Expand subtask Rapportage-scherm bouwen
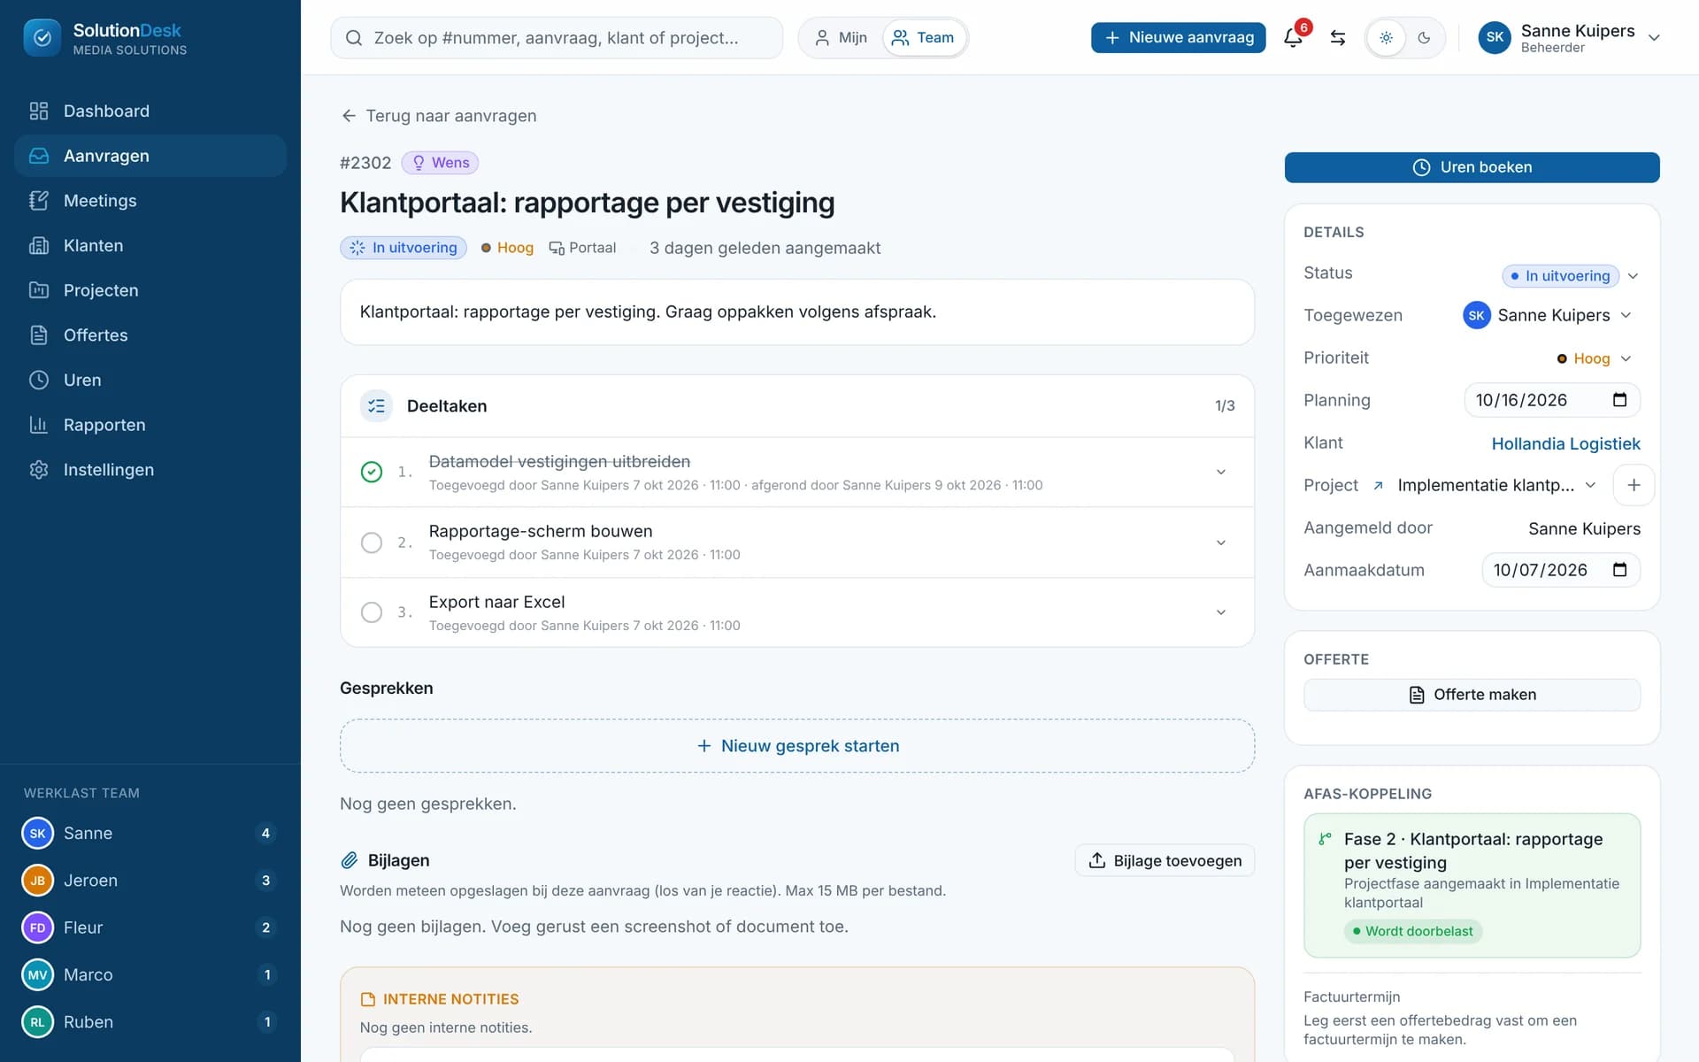Image resolution: width=1699 pixels, height=1062 pixels. [x=1220, y=543]
